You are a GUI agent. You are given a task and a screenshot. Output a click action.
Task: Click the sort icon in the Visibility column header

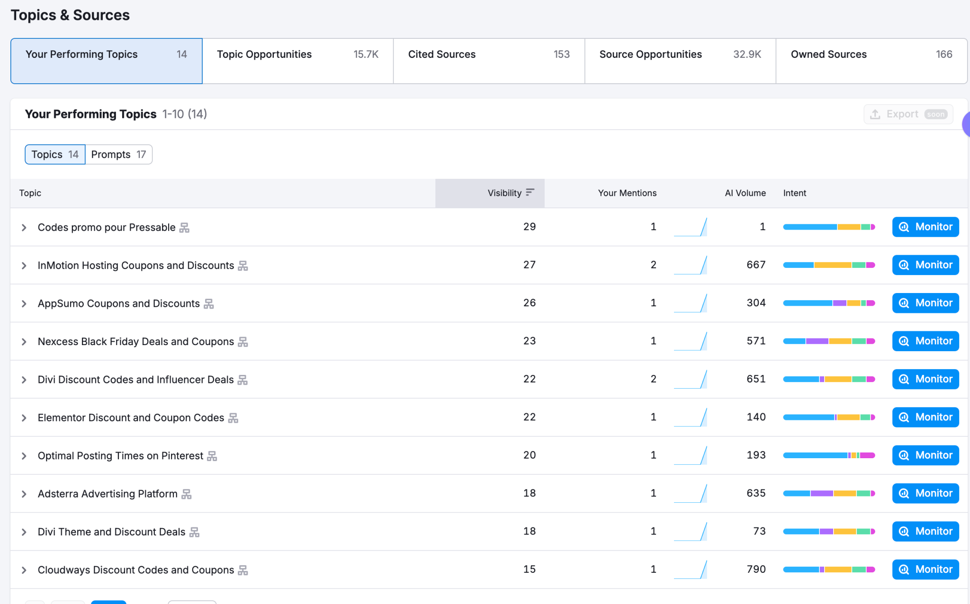pyautogui.click(x=531, y=193)
